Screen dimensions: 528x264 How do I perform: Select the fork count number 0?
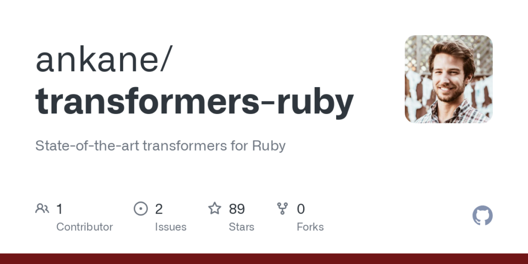[301, 209]
